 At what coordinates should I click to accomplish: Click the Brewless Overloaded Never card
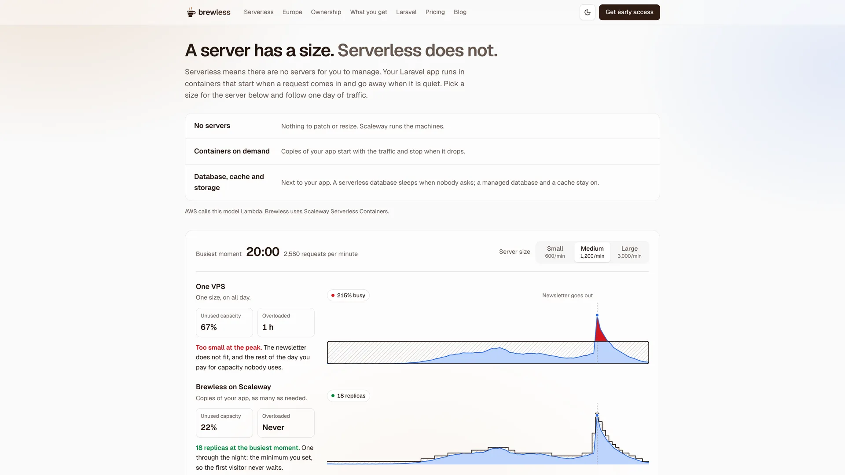click(x=286, y=423)
